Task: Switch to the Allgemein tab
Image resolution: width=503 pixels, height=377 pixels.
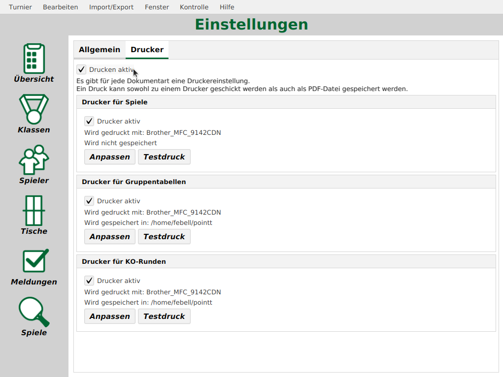Action: tap(100, 50)
